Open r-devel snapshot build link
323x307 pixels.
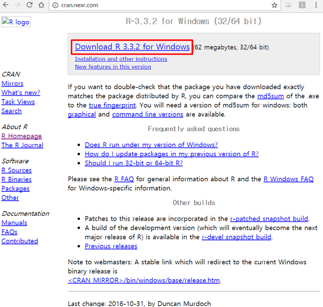tap(237, 237)
